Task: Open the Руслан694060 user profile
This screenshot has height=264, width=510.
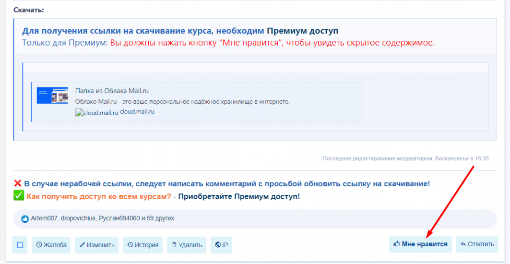Action: click(x=119, y=218)
